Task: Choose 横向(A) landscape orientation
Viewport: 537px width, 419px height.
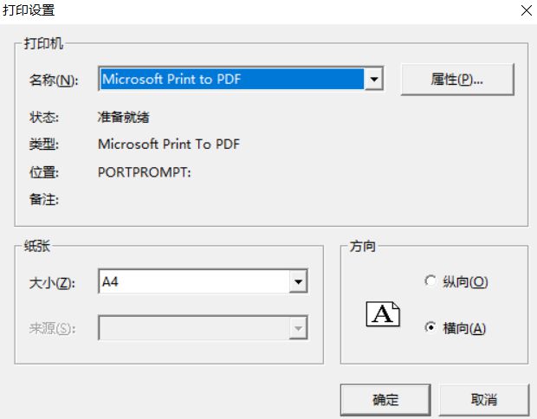Action: [455, 328]
